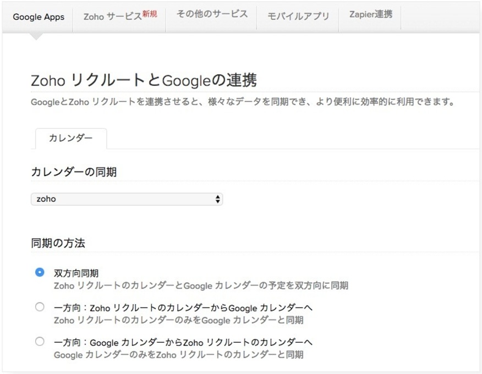Choose radio for Google カレンダー to Zoho one-way sync
This screenshot has height=374, width=482.
(x=39, y=342)
